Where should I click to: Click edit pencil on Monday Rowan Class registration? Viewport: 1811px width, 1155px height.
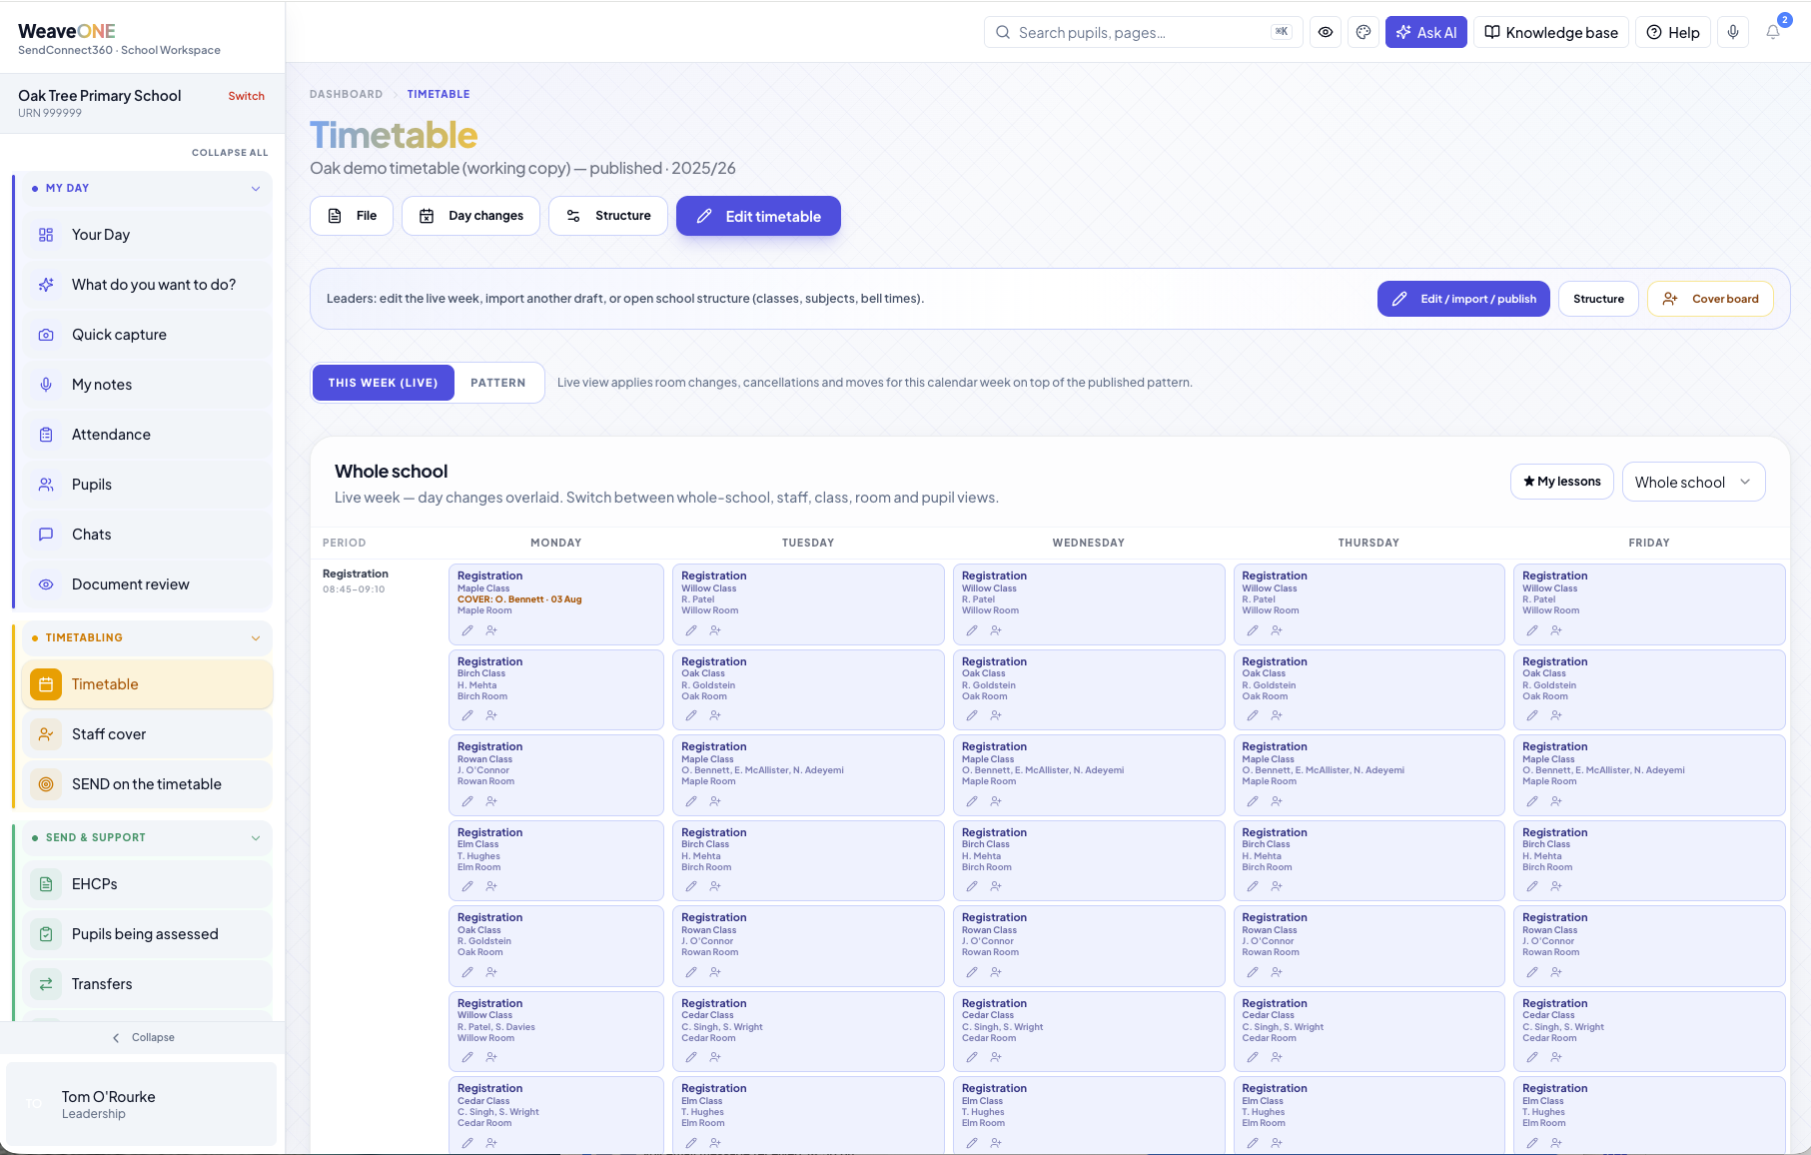pos(467,801)
